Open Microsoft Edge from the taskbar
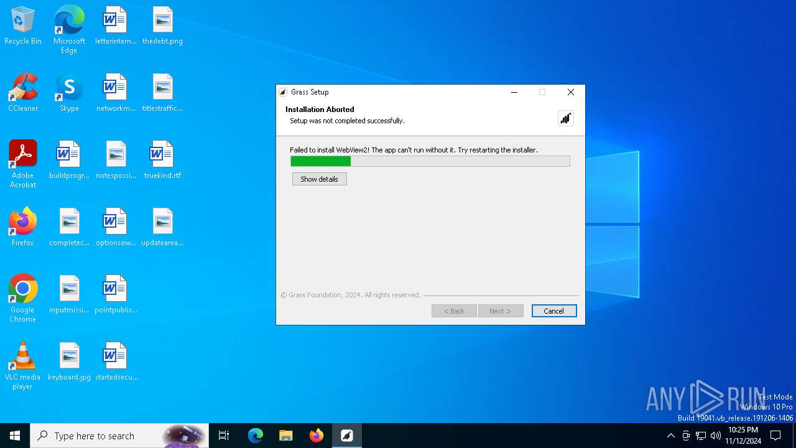 pos(256,436)
